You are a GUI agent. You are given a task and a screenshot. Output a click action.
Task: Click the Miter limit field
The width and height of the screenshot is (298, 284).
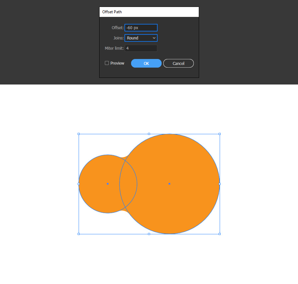(141, 48)
